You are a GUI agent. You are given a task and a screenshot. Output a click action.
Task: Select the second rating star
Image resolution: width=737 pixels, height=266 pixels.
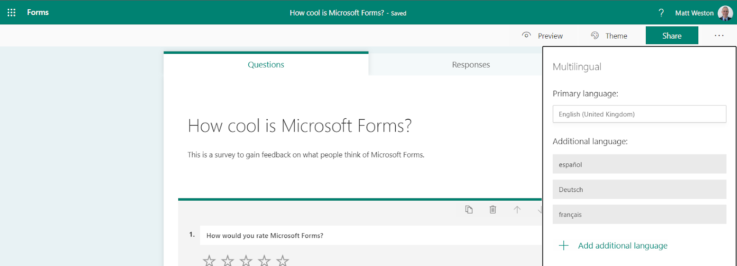pos(228,260)
